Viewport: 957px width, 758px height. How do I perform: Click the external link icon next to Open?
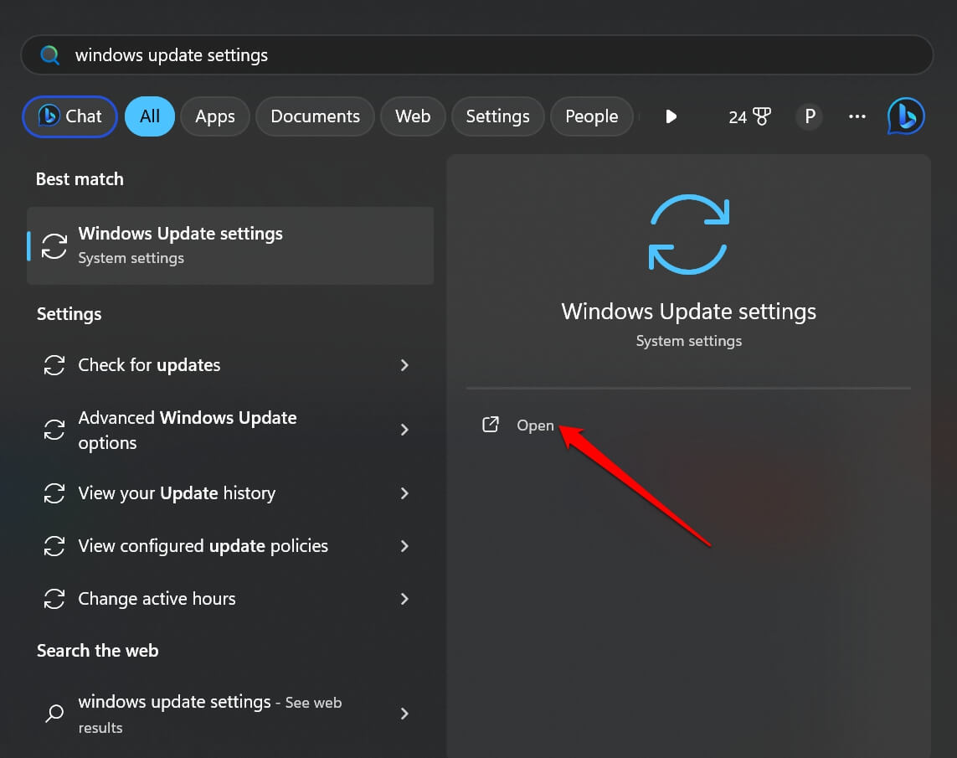pos(491,425)
